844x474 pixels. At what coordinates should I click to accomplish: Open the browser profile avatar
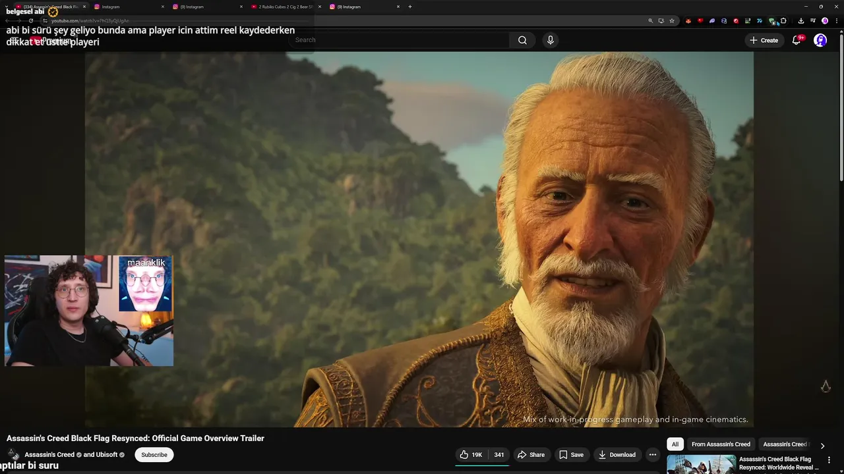825,21
